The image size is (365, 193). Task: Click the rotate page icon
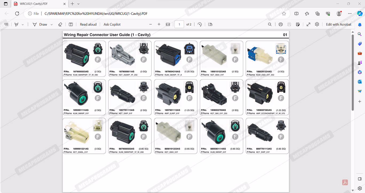[200, 24]
